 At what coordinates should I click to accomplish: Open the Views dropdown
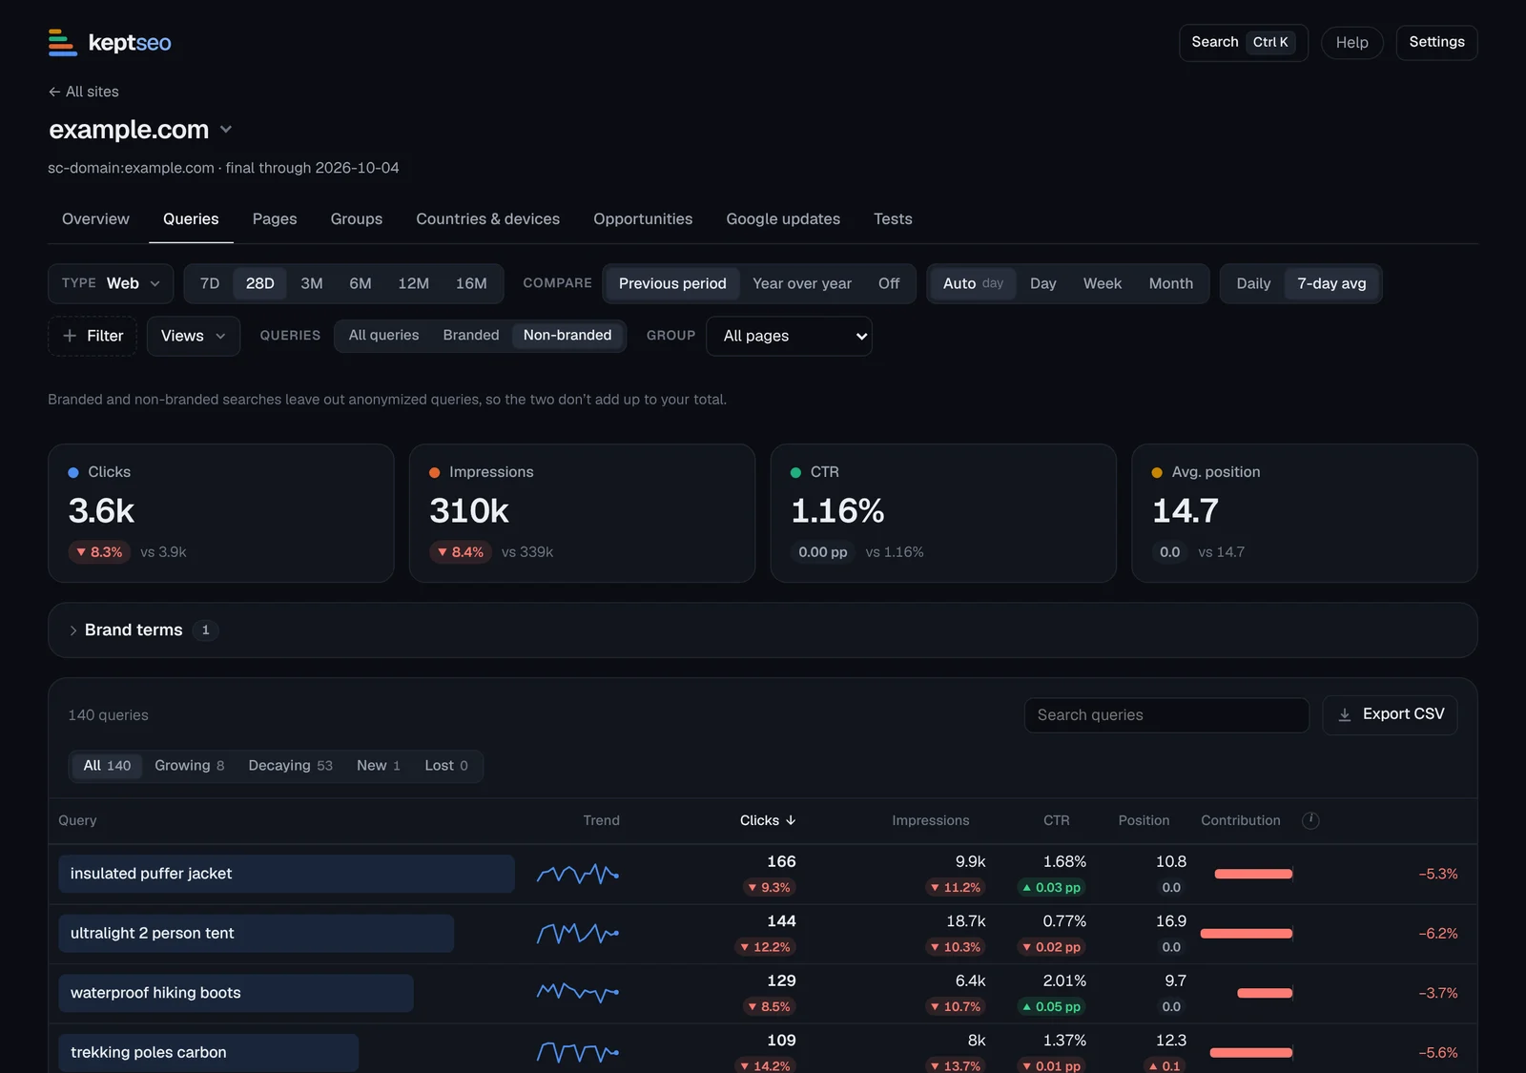tap(194, 336)
